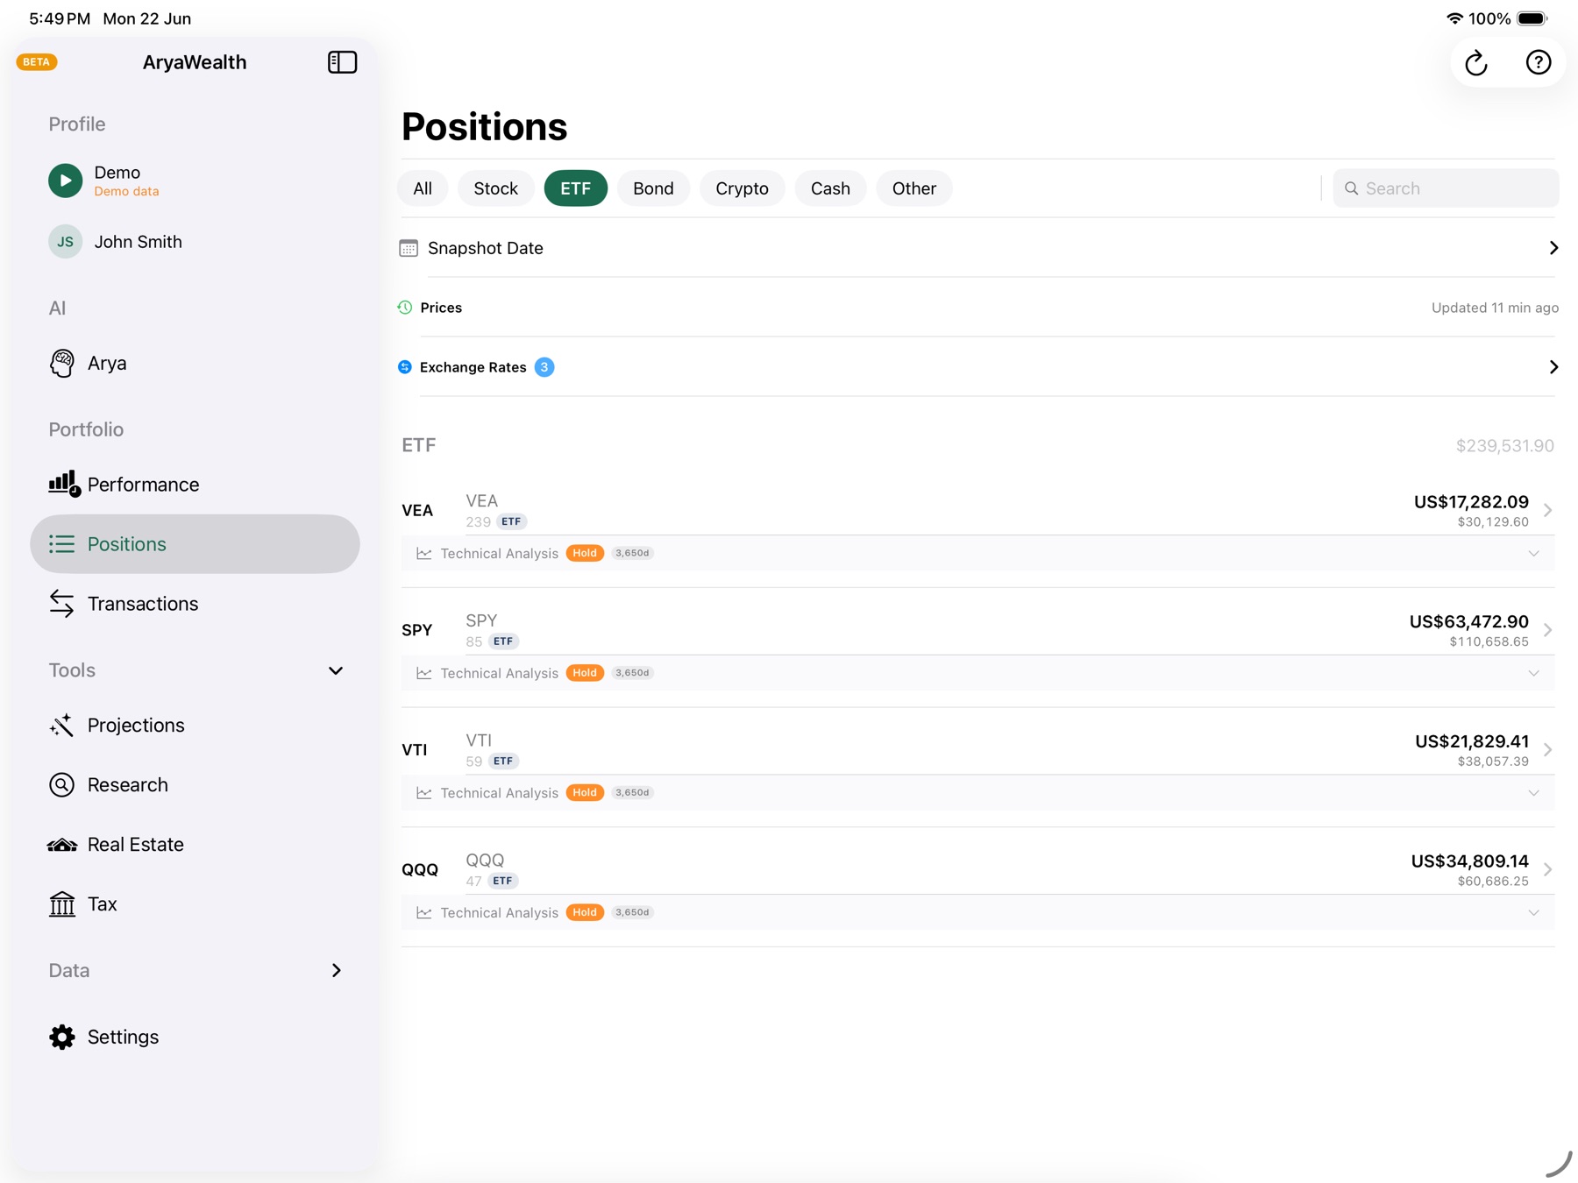
Task: Select the Crypto filter tab
Action: point(742,188)
